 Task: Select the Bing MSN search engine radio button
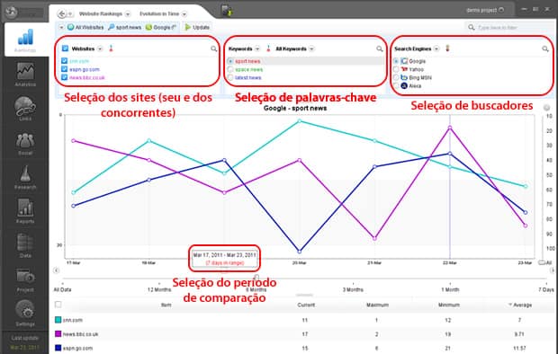pos(396,77)
